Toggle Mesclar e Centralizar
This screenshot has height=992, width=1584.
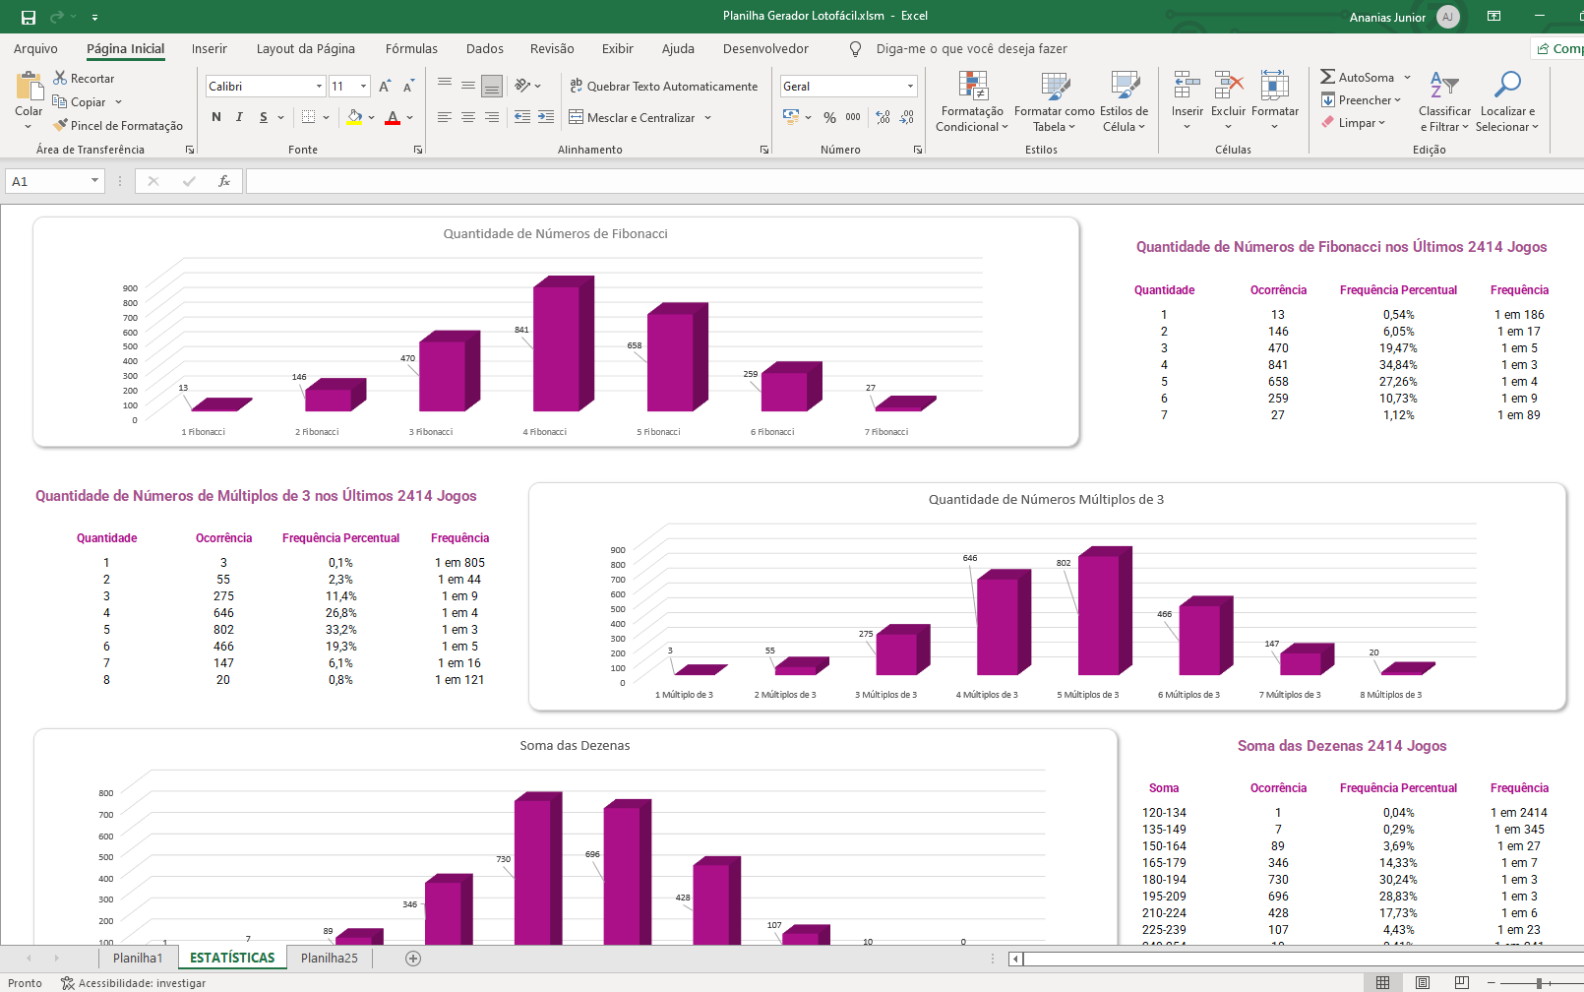click(632, 117)
